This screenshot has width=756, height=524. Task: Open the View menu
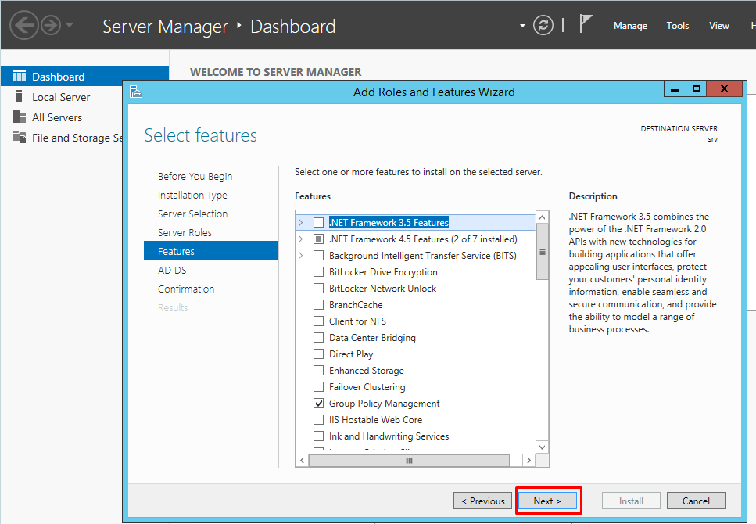[719, 26]
